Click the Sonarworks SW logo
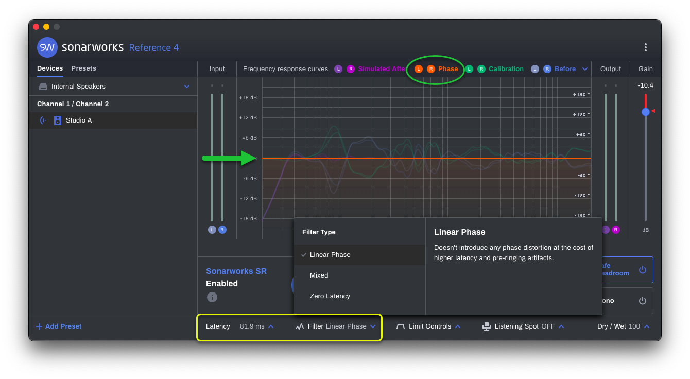Image resolution: width=690 pixels, height=379 pixels. 47,47
